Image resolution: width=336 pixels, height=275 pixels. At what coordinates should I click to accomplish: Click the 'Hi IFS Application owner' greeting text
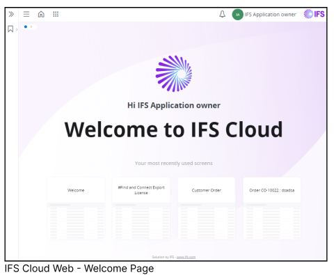[x=174, y=105]
